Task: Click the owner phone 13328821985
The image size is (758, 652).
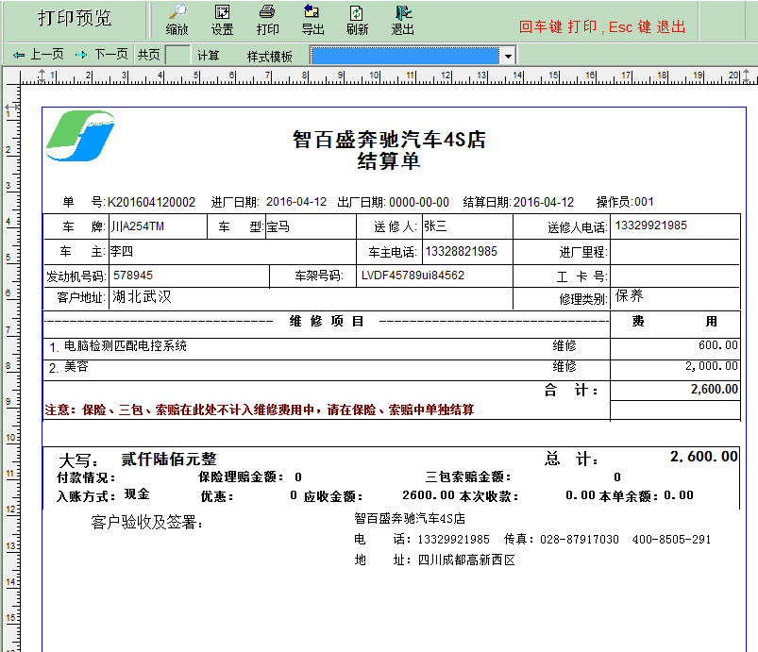Action: click(x=462, y=251)
